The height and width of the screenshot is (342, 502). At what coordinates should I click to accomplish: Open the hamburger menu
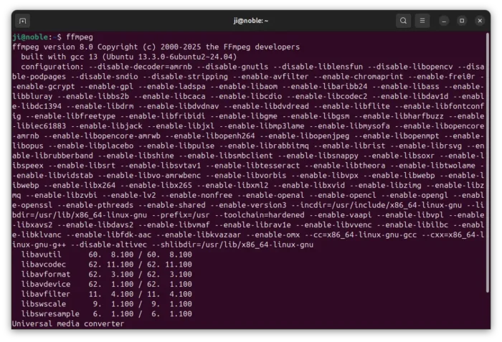click(422, 21)
